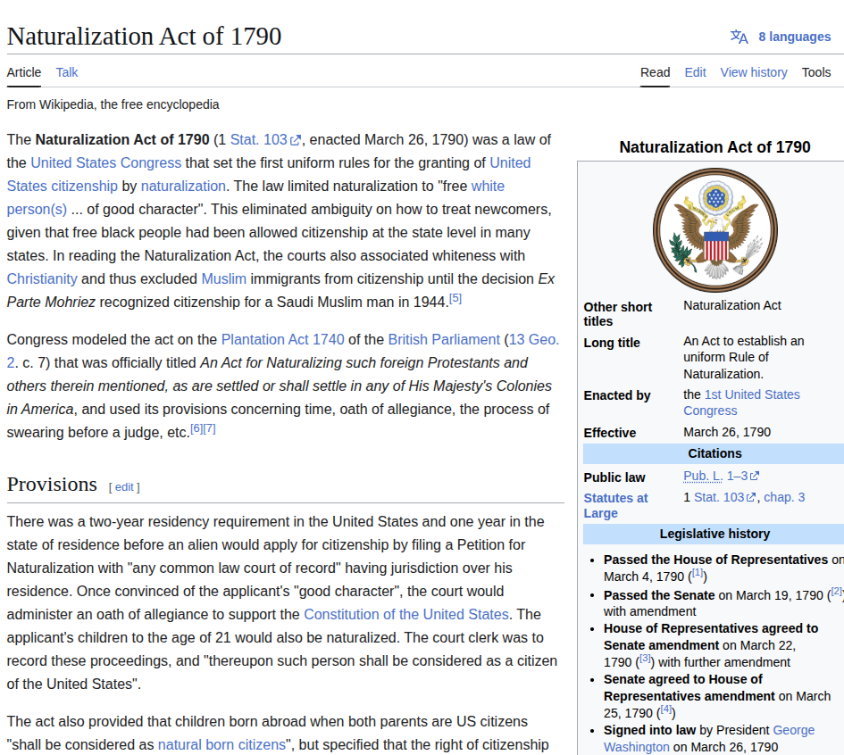844x755 pixels.
Task: Jump to reference [4] in legislative history
Action: (666, 709)
